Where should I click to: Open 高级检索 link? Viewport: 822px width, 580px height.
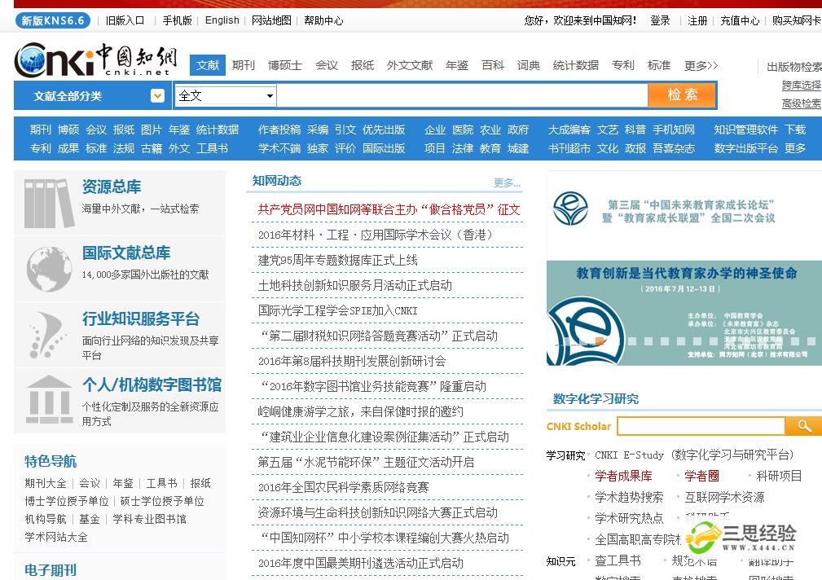[x=802, y=103]
